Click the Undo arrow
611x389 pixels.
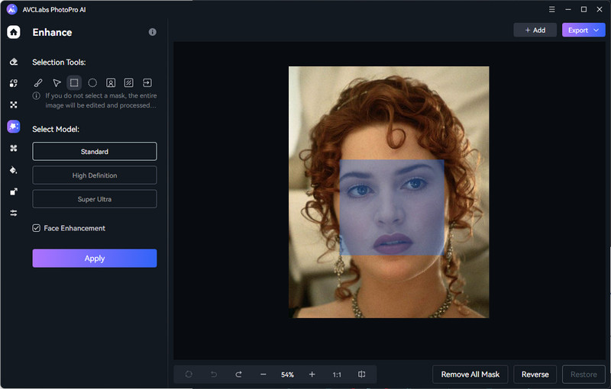pos(214,375)
